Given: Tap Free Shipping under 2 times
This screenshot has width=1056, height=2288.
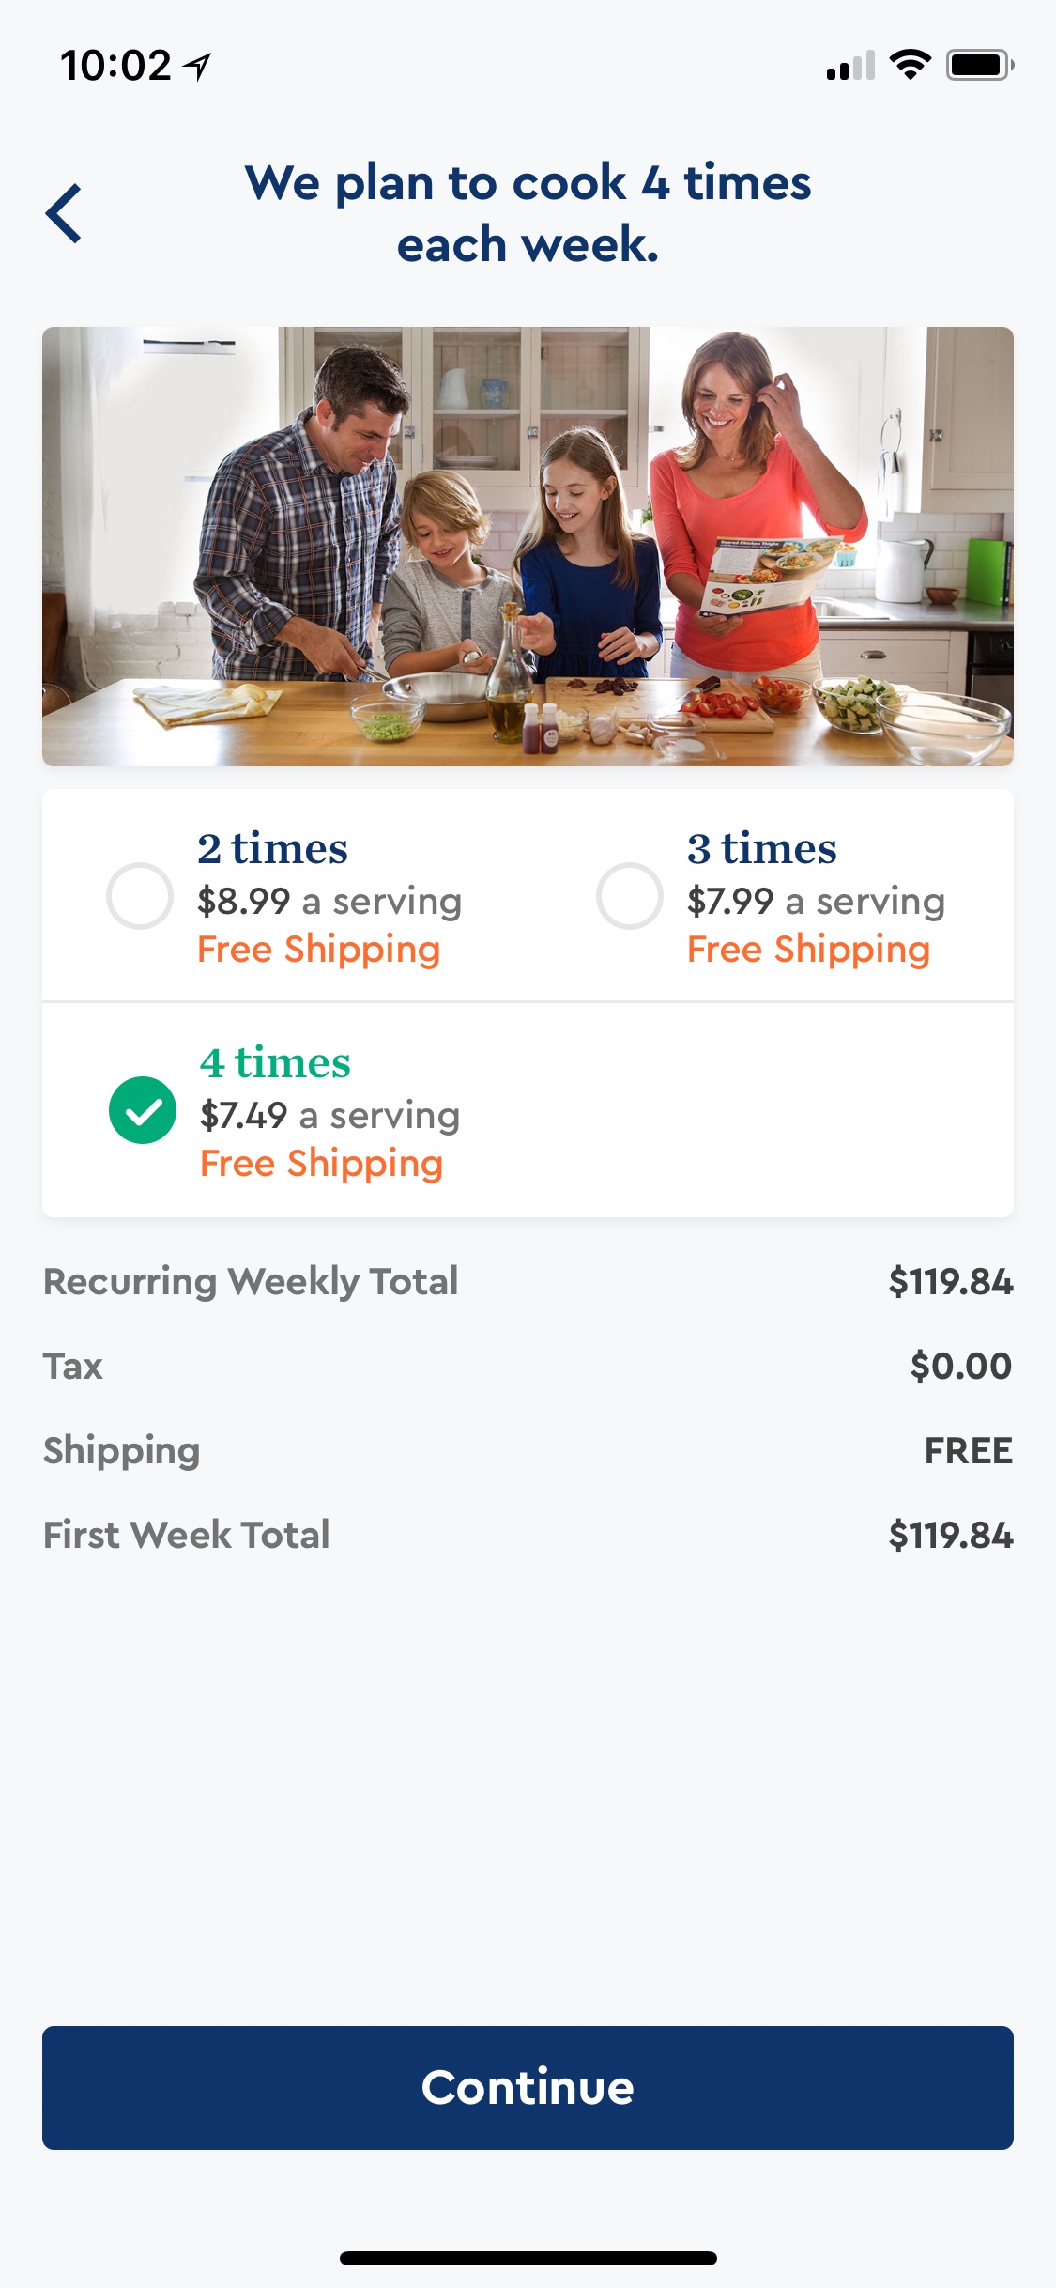Looking at the screenshot, I should (x=318, y=950).
